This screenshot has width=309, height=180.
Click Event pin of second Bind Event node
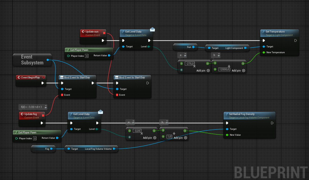click(x=117, y=95)
